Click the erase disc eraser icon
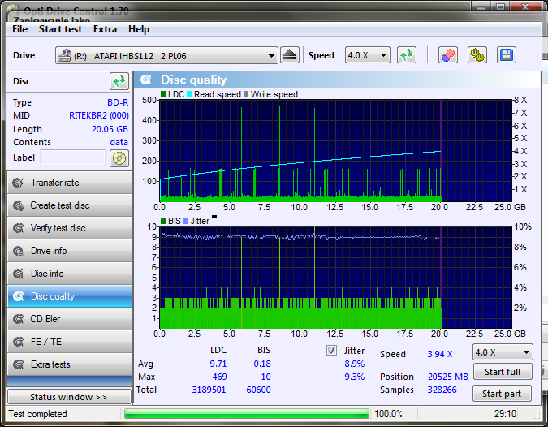The height and width of the screenshot is (427, 548). click(447, 55)
